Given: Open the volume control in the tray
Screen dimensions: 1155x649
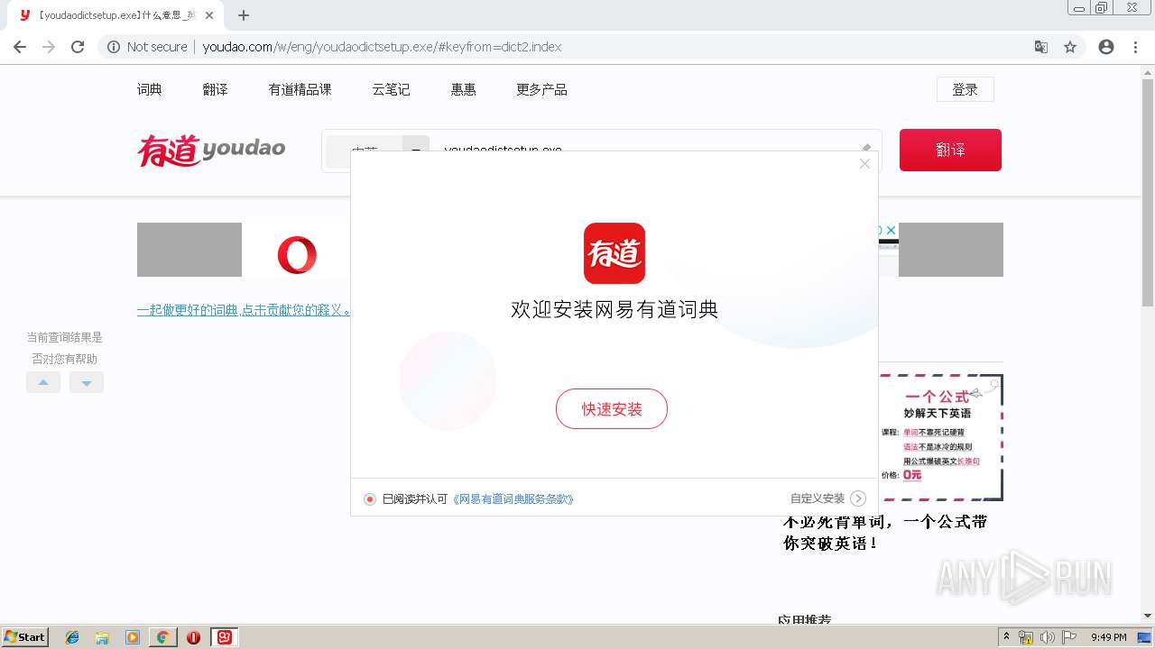Looking at the screenshot, I should 1048,637.
